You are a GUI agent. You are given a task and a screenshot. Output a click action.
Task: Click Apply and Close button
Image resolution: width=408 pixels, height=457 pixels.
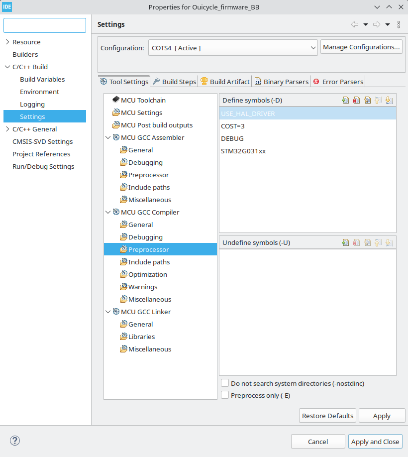point(375,442)
